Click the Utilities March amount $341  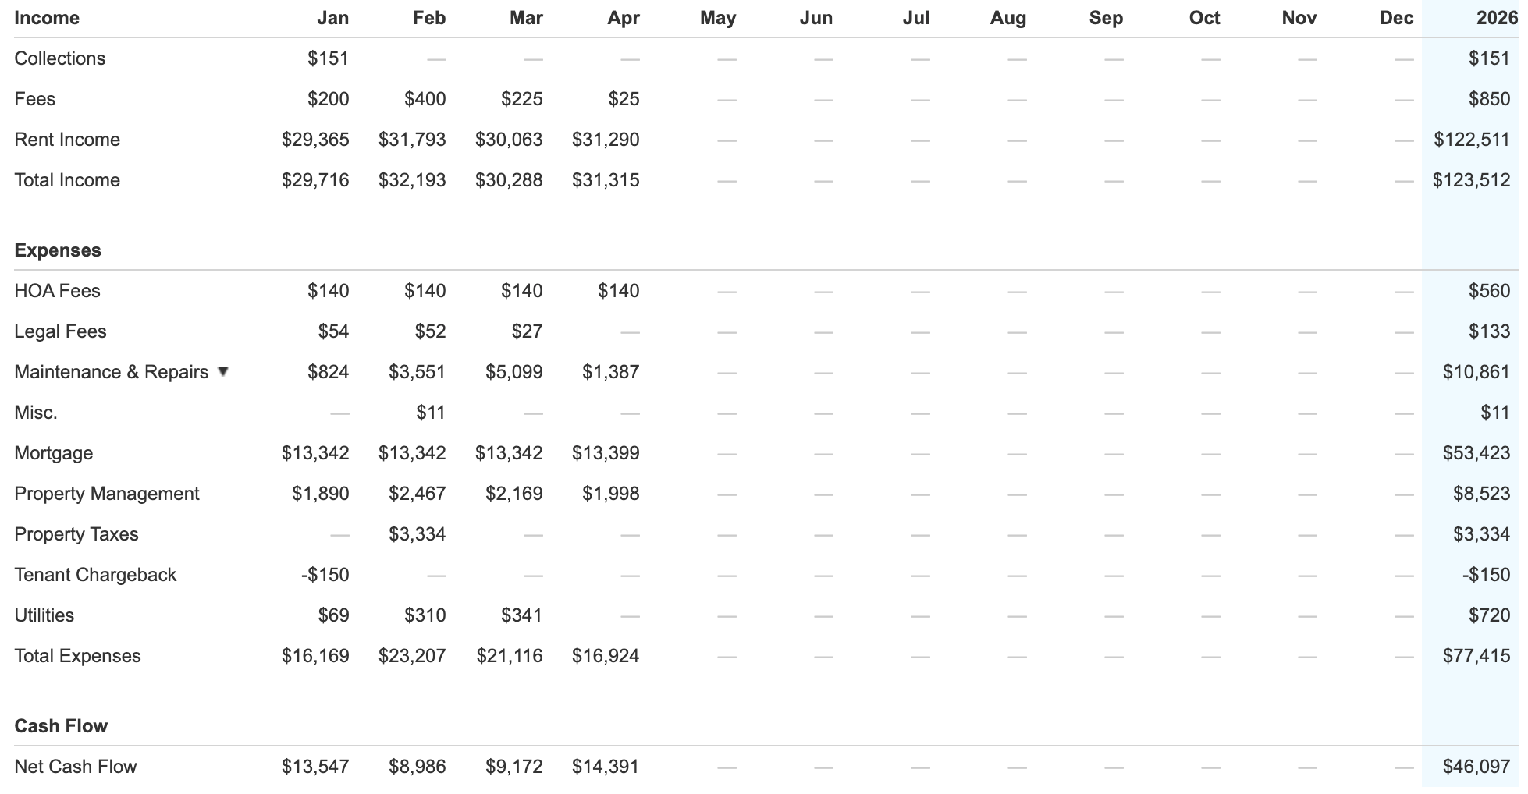[x=521, y=615]
